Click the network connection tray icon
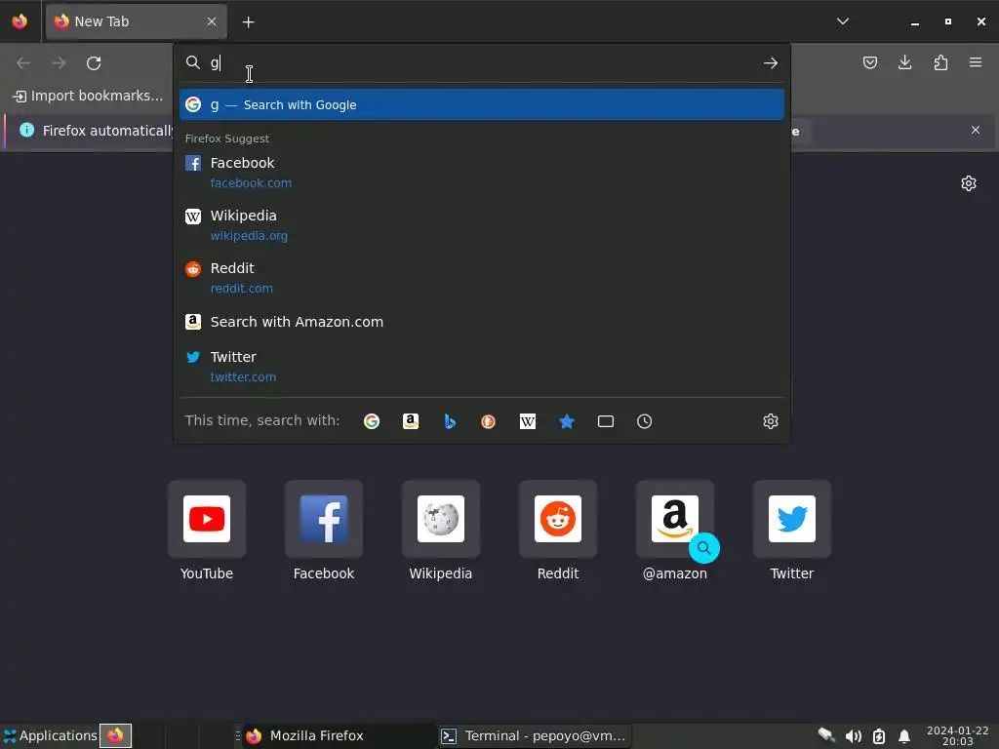999x749 pixels. tap(826, 735)
